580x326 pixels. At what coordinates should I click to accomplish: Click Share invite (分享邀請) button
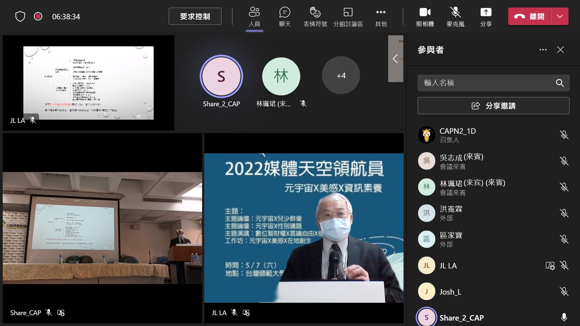tap(493, 106)
